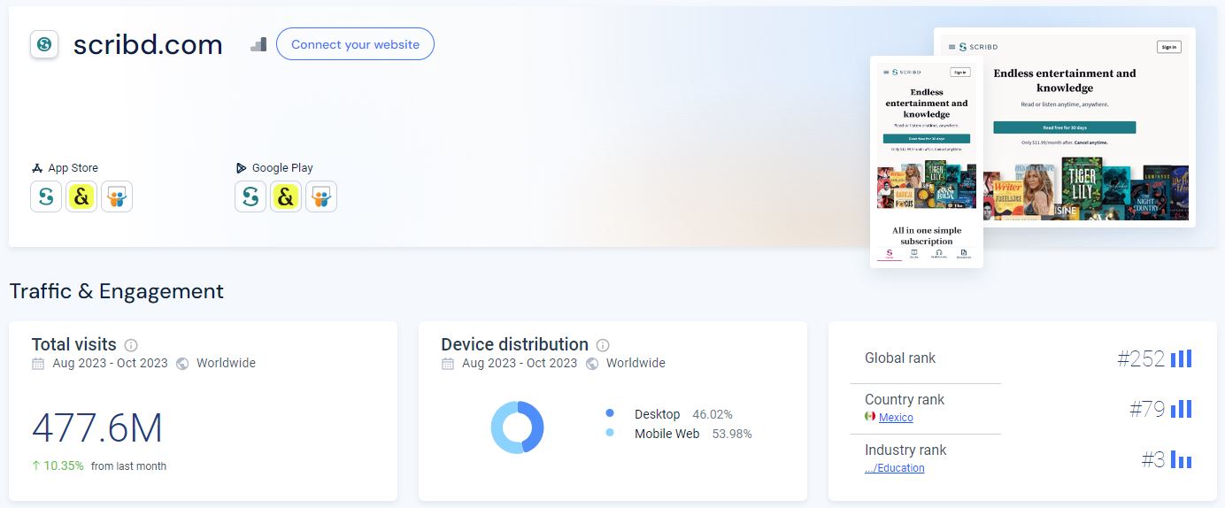Open the Mexico country rank link
The width and height of the screenshot is (1225, 508).
(x=896, y=418)
